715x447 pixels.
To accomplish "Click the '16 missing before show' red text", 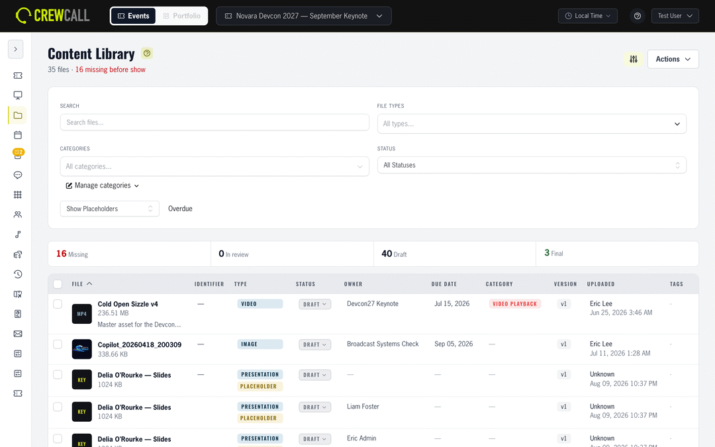I will pos(111,70).
